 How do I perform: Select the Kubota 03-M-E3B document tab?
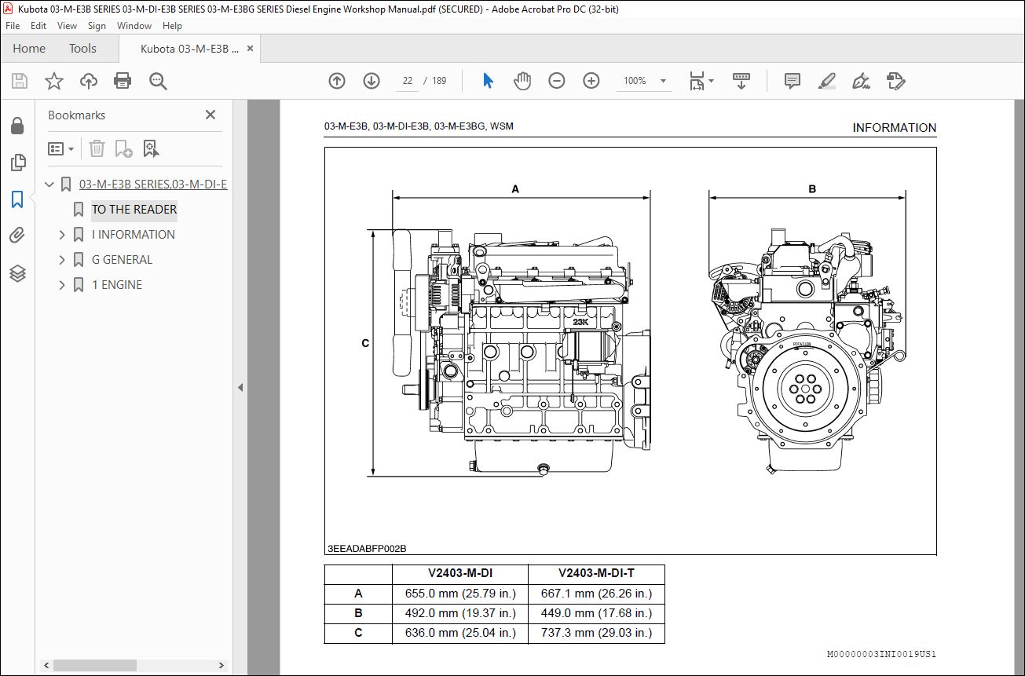(x=189, y=49)
